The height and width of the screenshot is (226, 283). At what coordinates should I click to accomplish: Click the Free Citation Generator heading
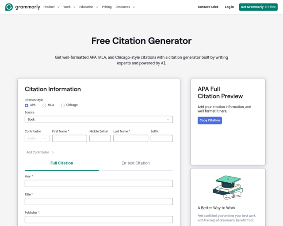click(x=141, y=41)
